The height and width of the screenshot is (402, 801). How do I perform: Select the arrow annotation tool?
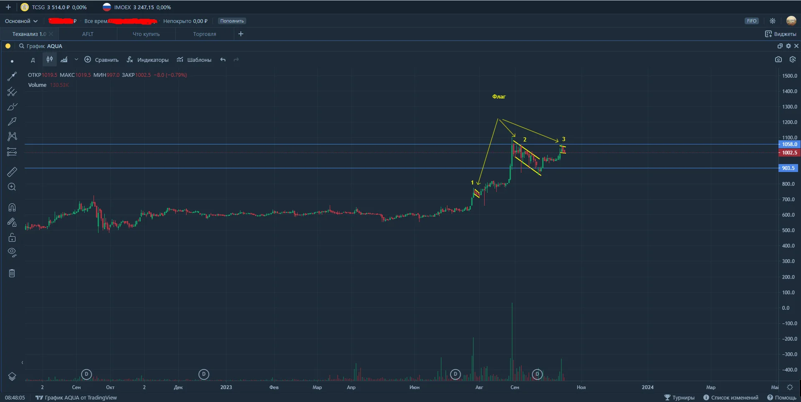[x=12, y=121]
